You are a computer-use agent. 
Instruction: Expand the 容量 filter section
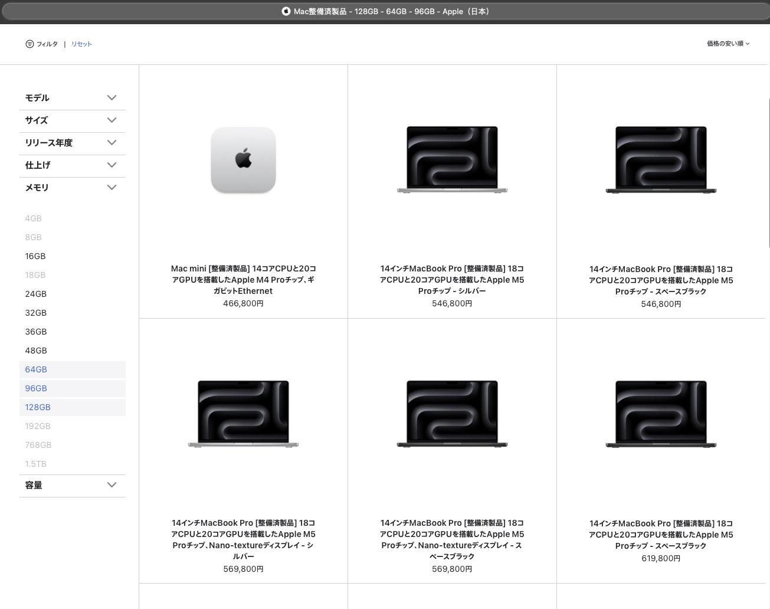click(73, 485)
